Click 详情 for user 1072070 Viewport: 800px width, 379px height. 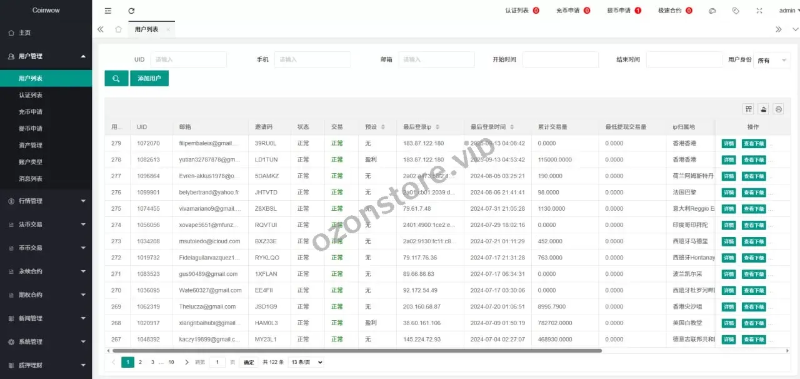click(729, 143)
